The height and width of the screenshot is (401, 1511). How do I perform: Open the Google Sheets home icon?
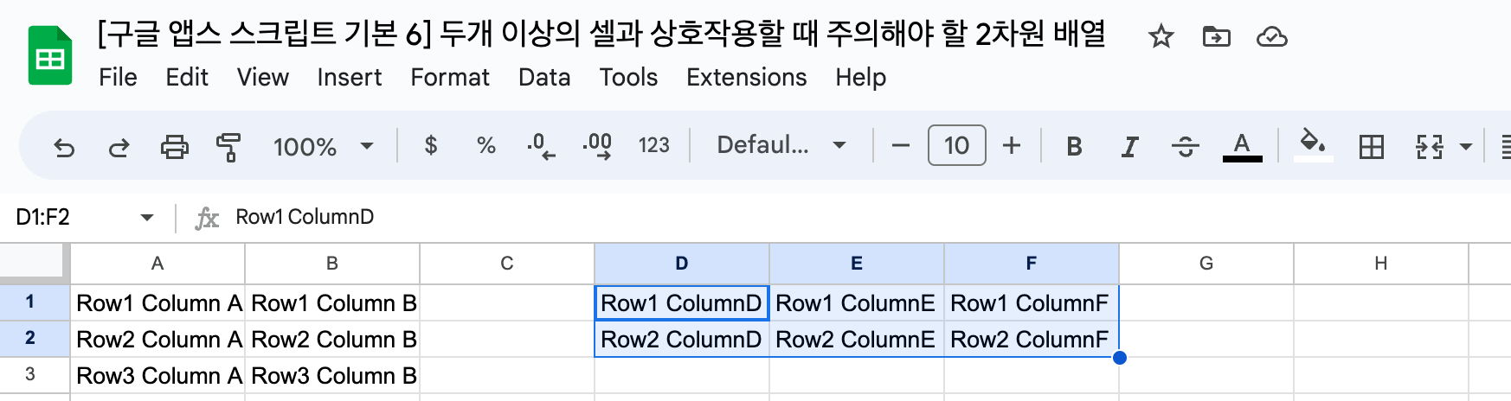(50, 56)
